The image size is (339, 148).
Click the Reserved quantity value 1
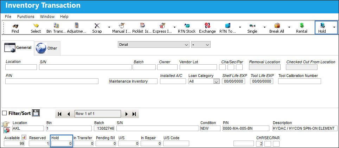coord(39,143)
